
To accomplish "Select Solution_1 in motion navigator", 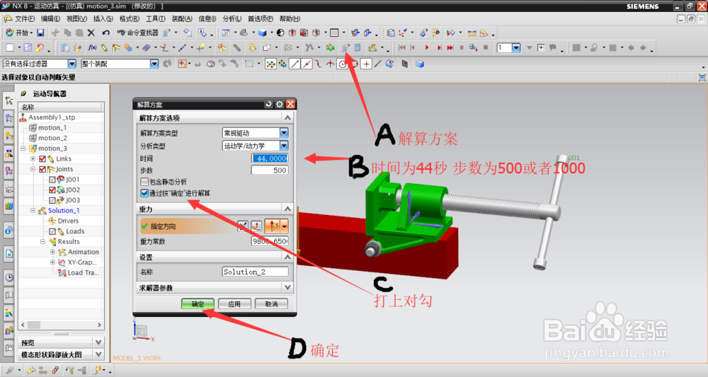I will [64, 211].
